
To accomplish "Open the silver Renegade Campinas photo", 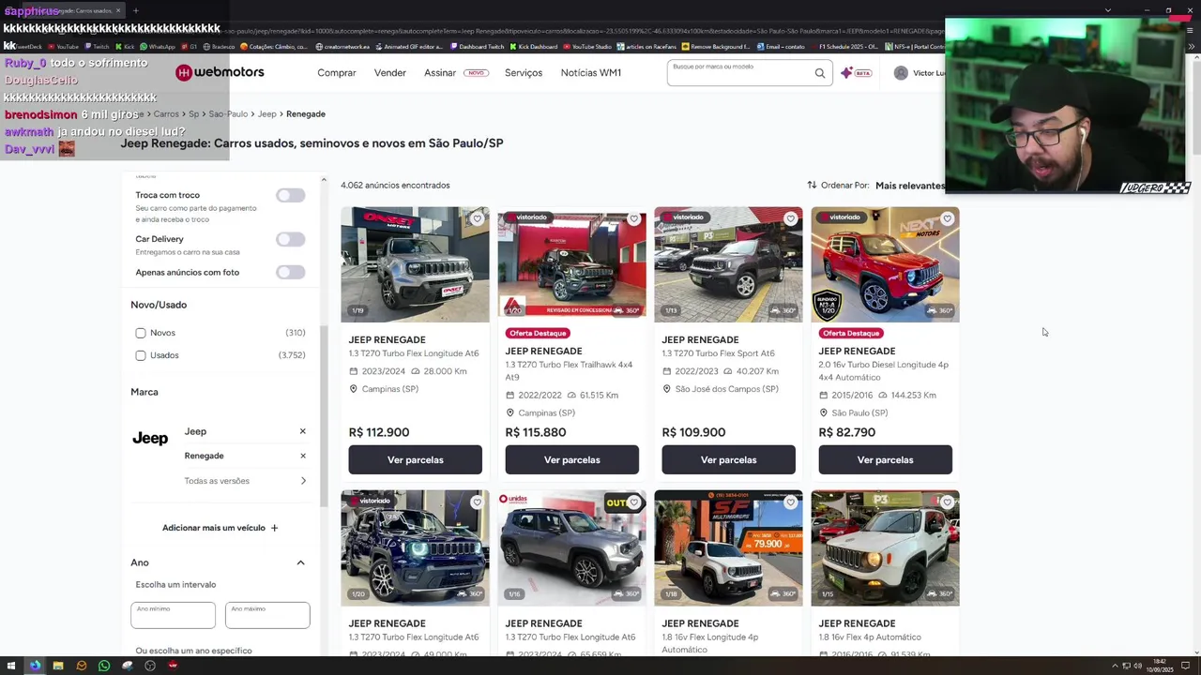I will point(415,264).
